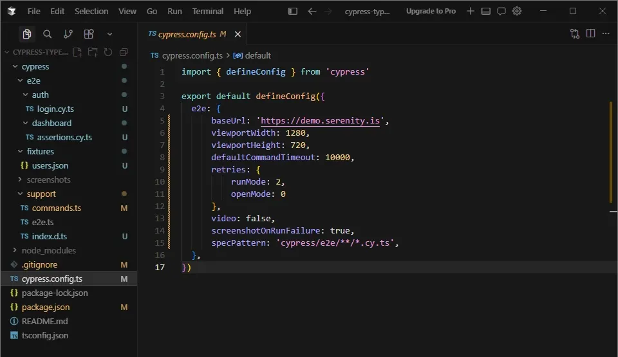The image size is (618, 357).
Task: Select cypress.config.ts in explorer
Action: coord(69,279)
